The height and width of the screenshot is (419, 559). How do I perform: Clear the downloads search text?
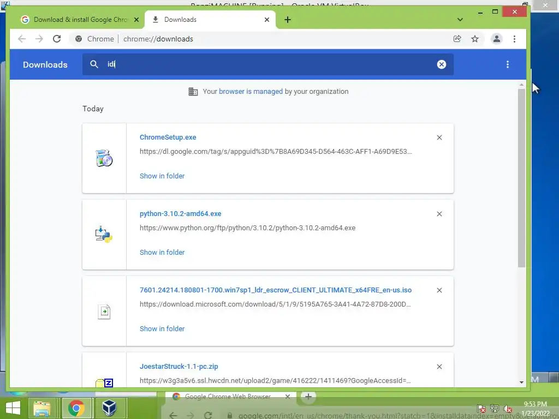coord(441,64)
